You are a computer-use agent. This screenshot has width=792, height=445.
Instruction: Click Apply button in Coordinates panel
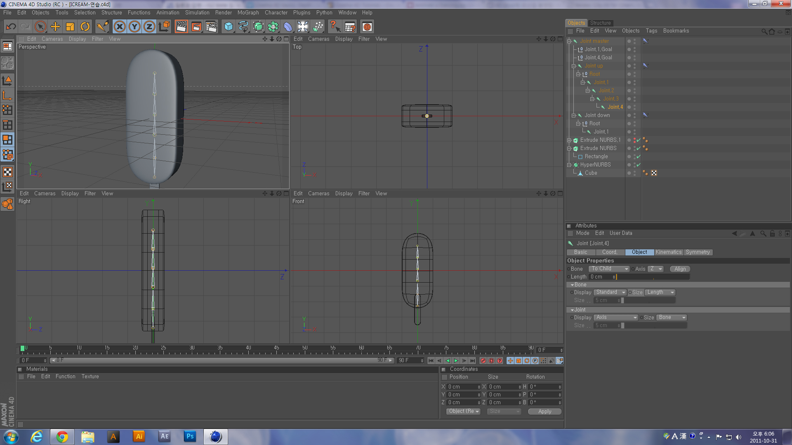(x=544, y=411)
